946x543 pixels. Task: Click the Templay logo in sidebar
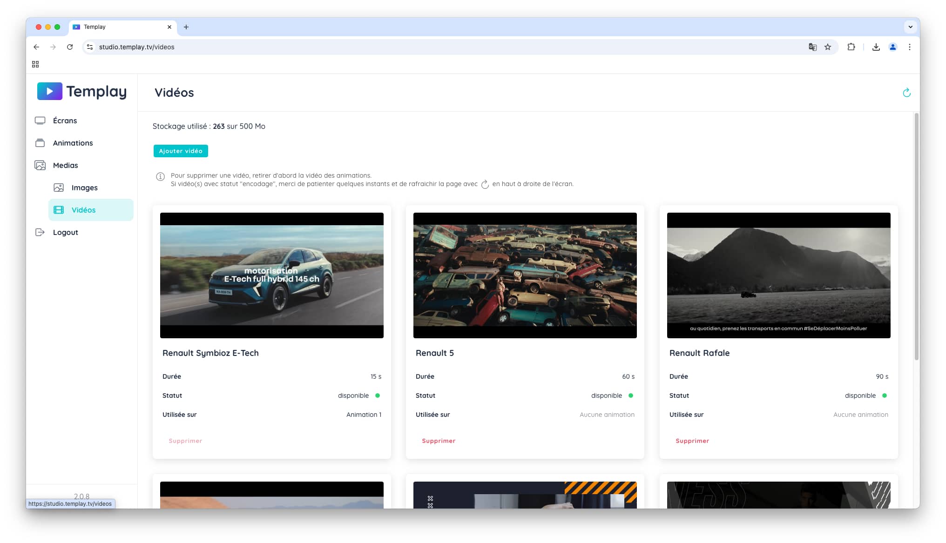pos(82,92)
